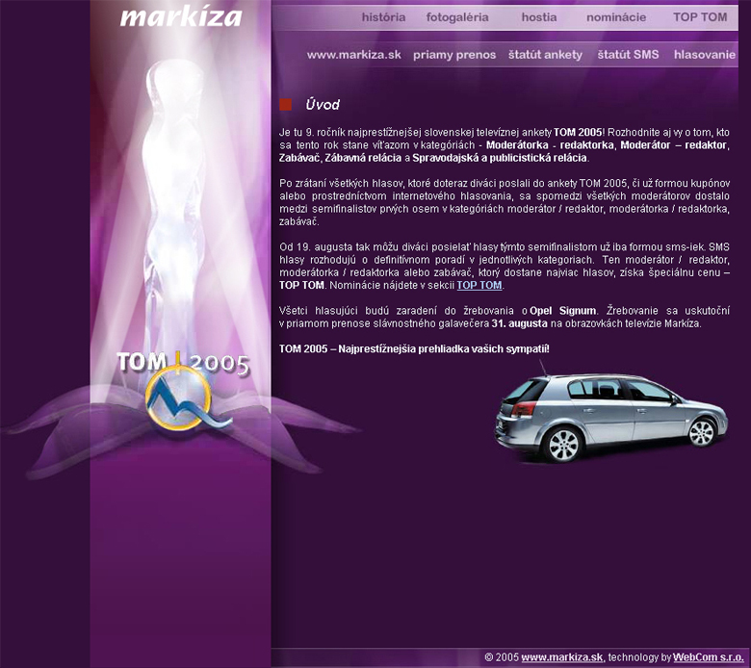
Task: Go to the hlasovanie page
Action: (705, 55)
